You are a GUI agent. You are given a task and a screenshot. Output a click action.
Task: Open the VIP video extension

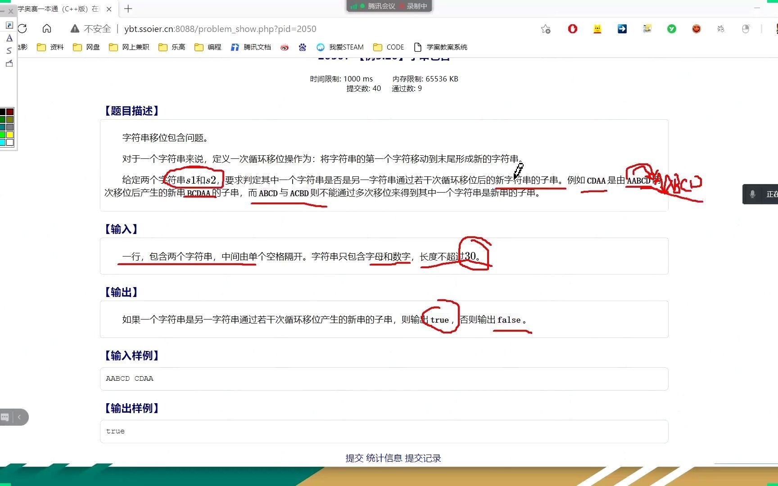[696, 29]
